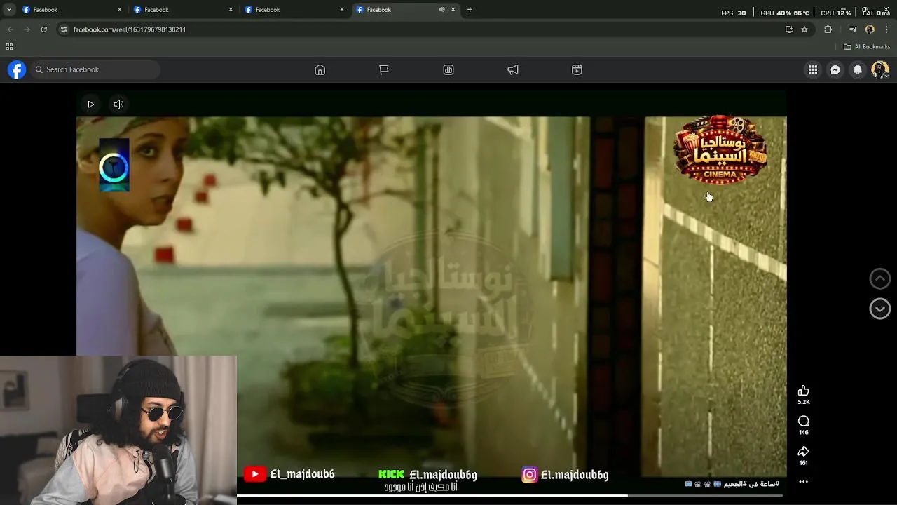
Task: Open Messenger chats
Action: pyautogui.click(x=835, y=69)
